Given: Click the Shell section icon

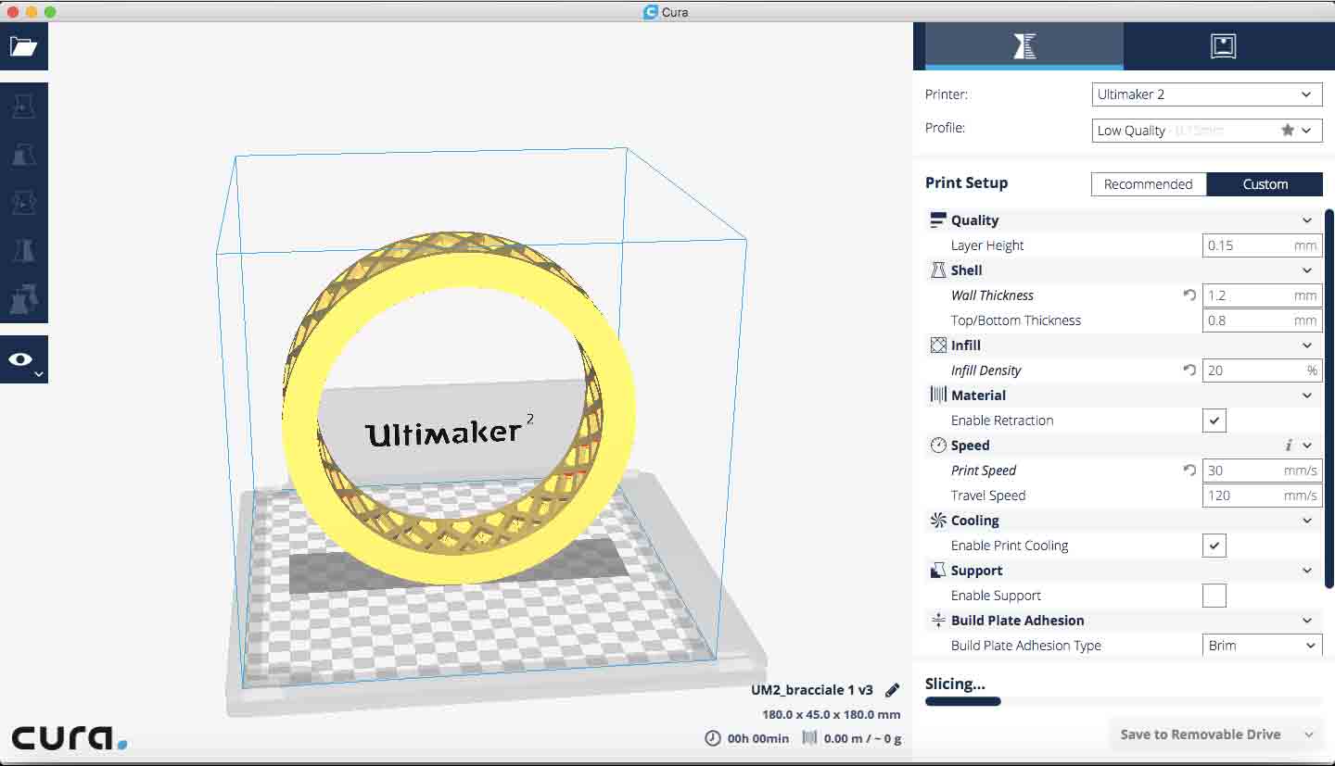Looking at the screenshot, I should click(937, 270).
